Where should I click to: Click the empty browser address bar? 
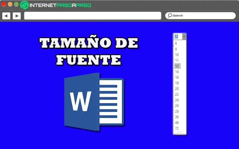click(93, 16)
